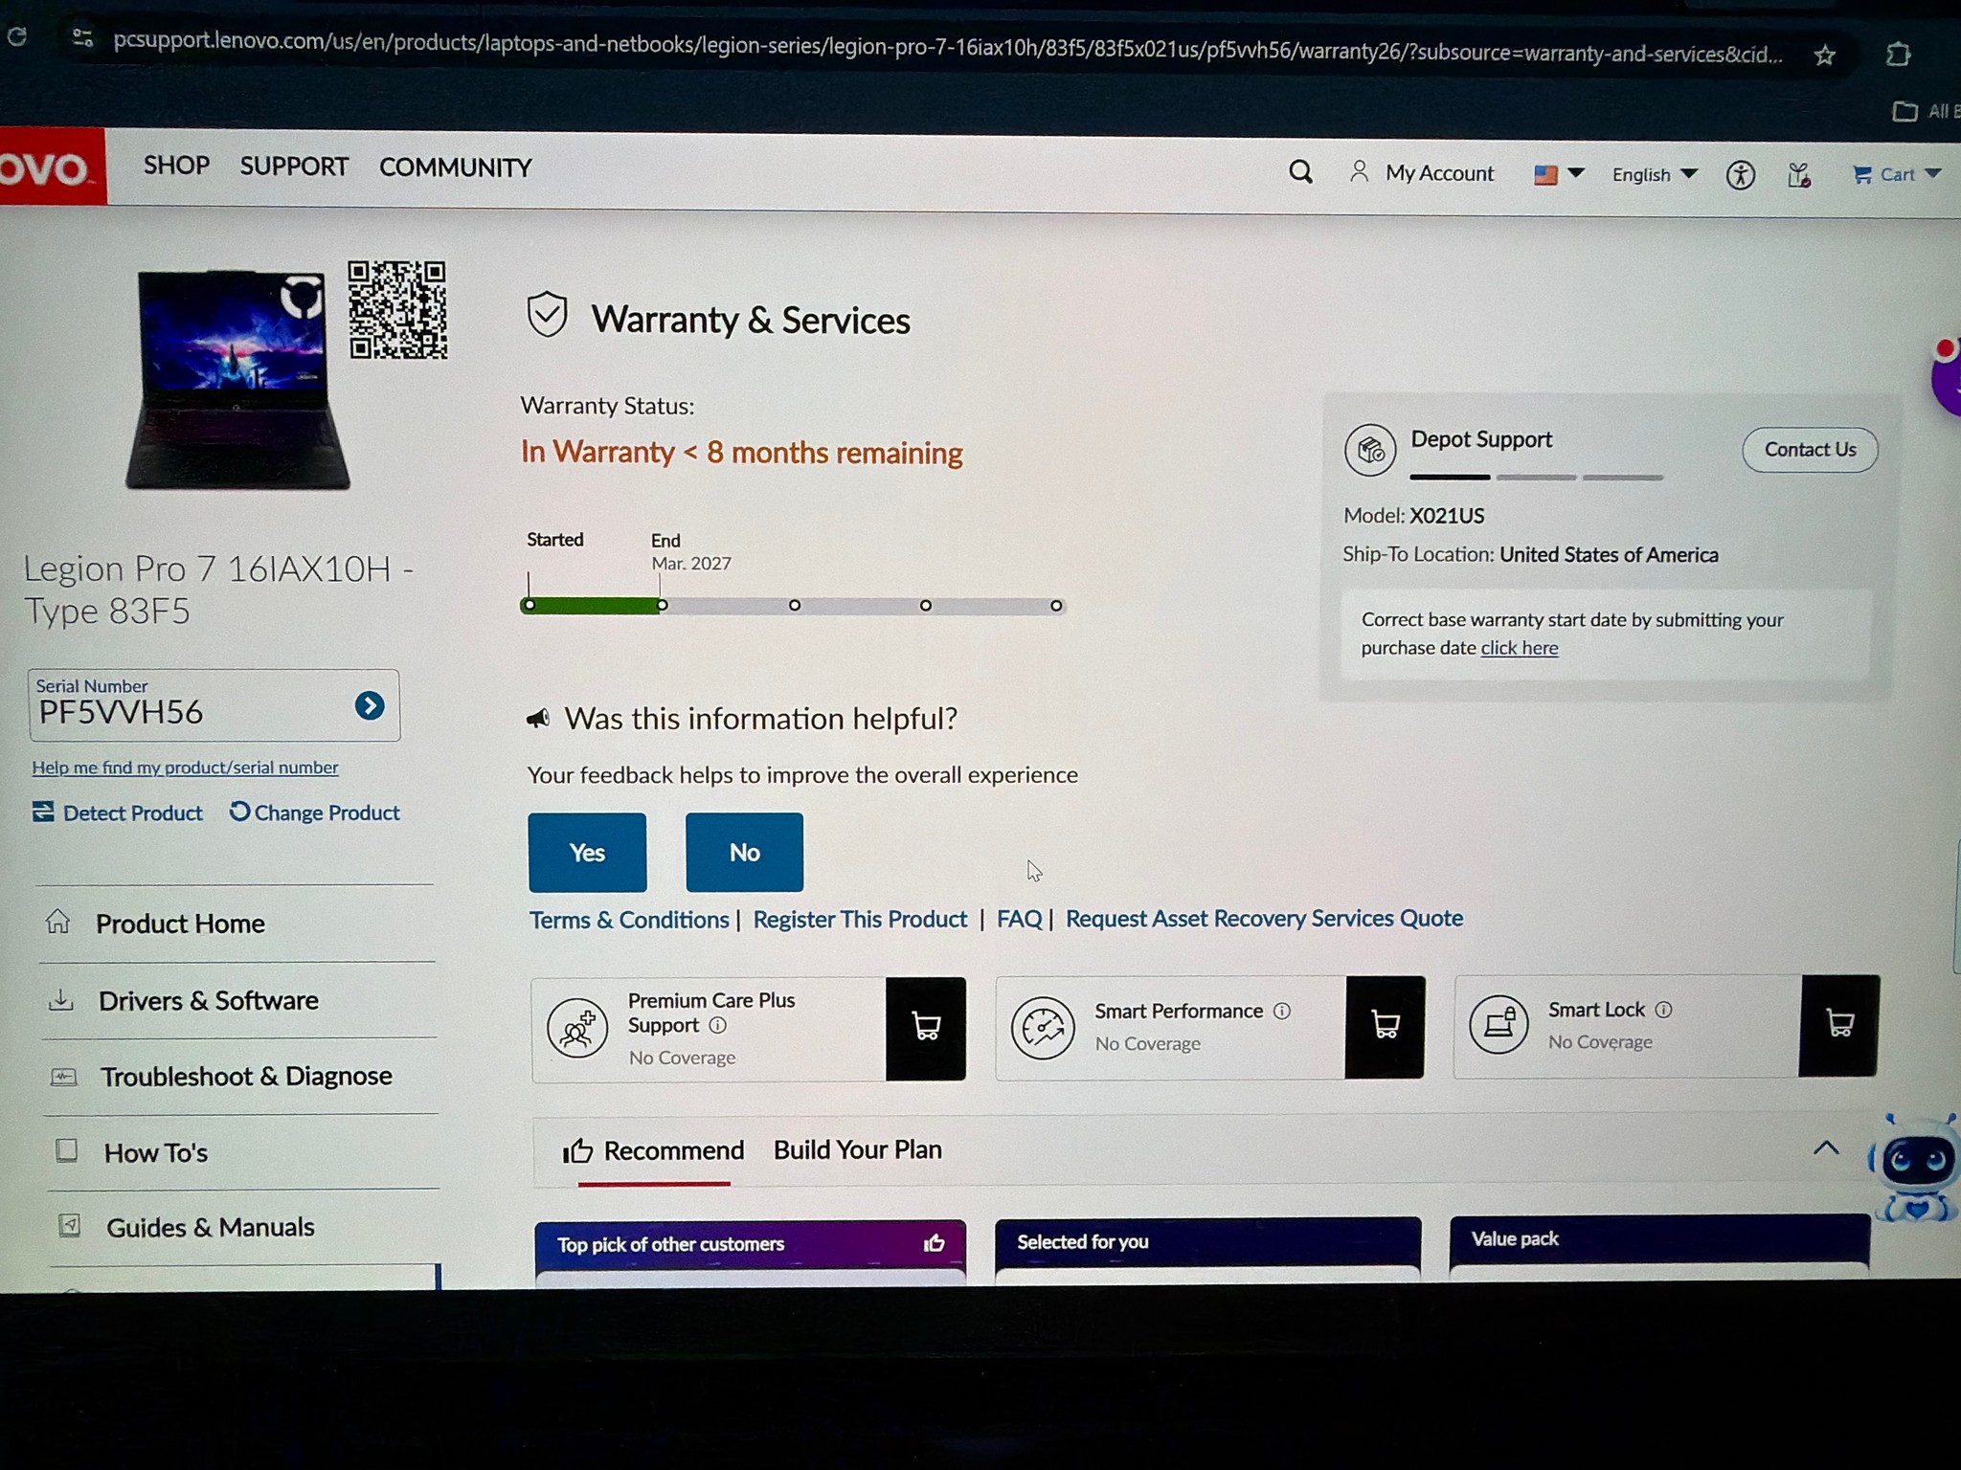
Task: Answer Yes to helpful feedback
Action: click(587, 853)
